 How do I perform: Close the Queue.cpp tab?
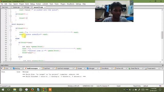click(x=22, y=7)
